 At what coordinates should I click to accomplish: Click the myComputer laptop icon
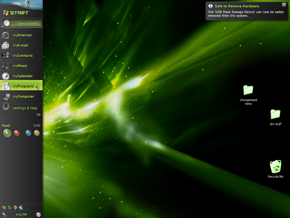[x=6, y=97]
